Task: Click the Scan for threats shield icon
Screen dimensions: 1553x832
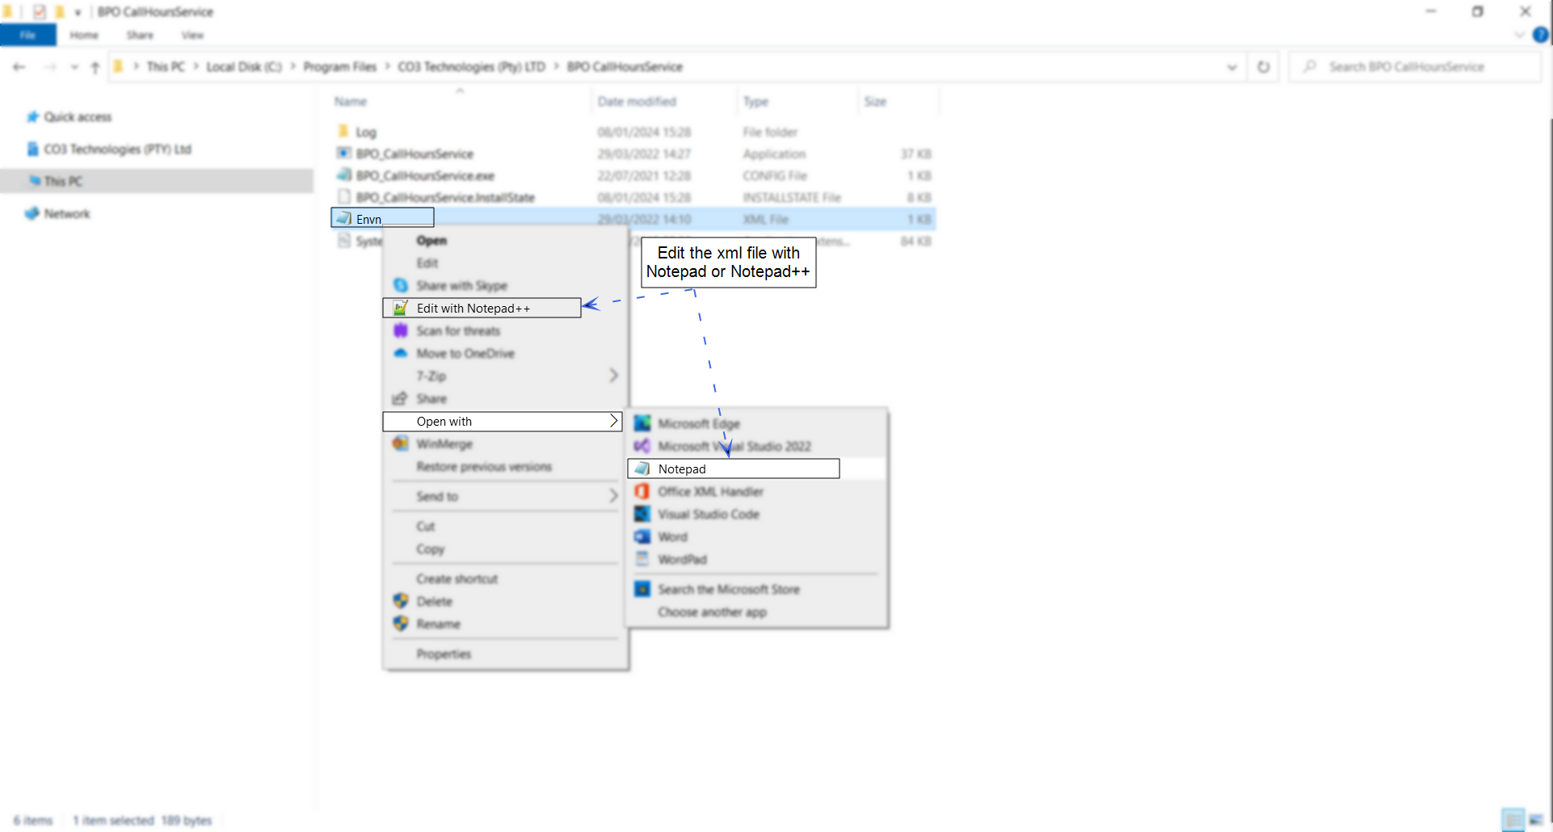Action: tap(400, 330)
